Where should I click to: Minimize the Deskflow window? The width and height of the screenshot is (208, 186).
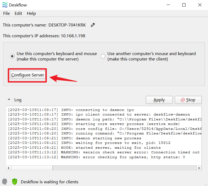pyautogui.click(x=168, y=5)
